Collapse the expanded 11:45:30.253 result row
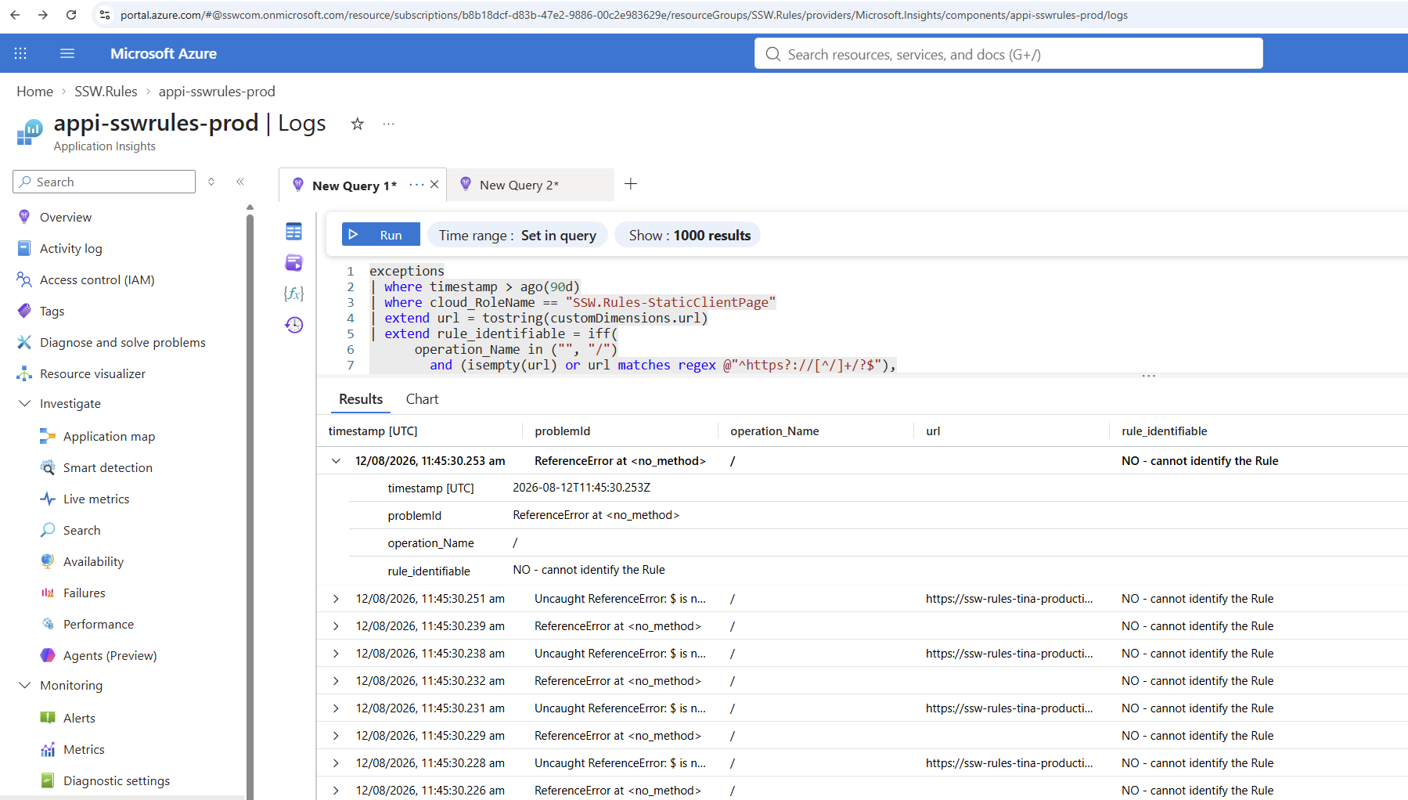The height and width of the screenshot is (800, 1408). pyautogui.click(x=336, y=461)
